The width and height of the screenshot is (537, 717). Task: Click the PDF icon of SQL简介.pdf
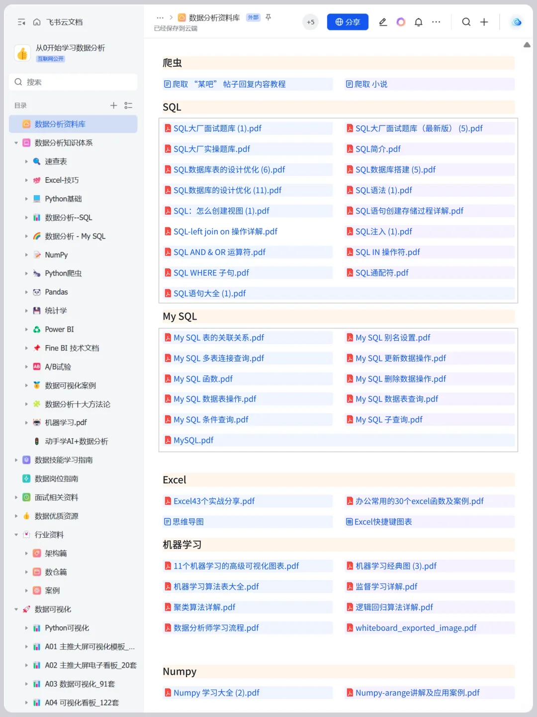pos(350,149)
